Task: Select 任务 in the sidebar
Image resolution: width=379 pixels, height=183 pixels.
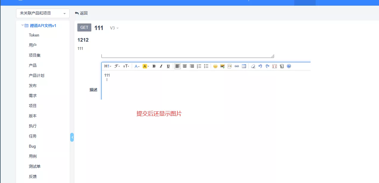Action: 33,136
